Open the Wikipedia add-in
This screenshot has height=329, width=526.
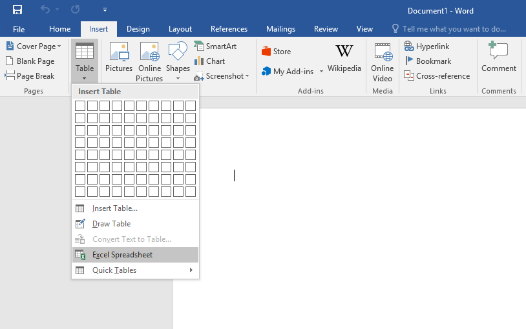coord(344,57)
